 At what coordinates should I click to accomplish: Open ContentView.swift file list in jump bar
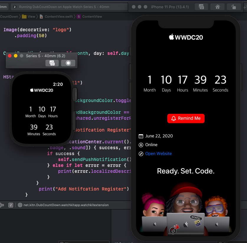[x=56, y=17]
